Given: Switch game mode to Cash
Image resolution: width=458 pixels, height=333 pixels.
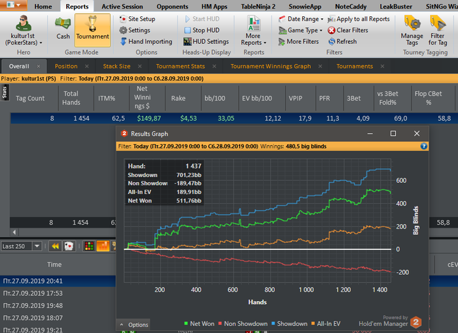Looking at the screenshot, I should tap(63, 29).
